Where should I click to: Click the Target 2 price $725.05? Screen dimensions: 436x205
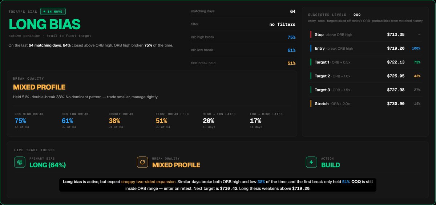(x=396, y=76)
